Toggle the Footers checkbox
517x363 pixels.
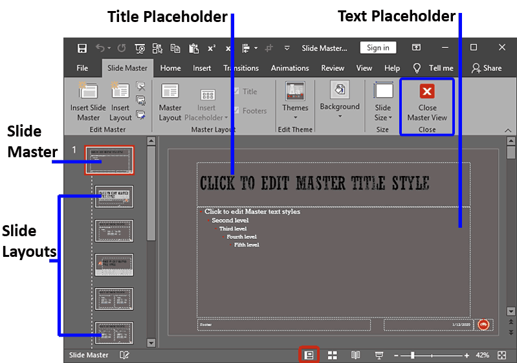pyautogui.click(x=237, y=110)
